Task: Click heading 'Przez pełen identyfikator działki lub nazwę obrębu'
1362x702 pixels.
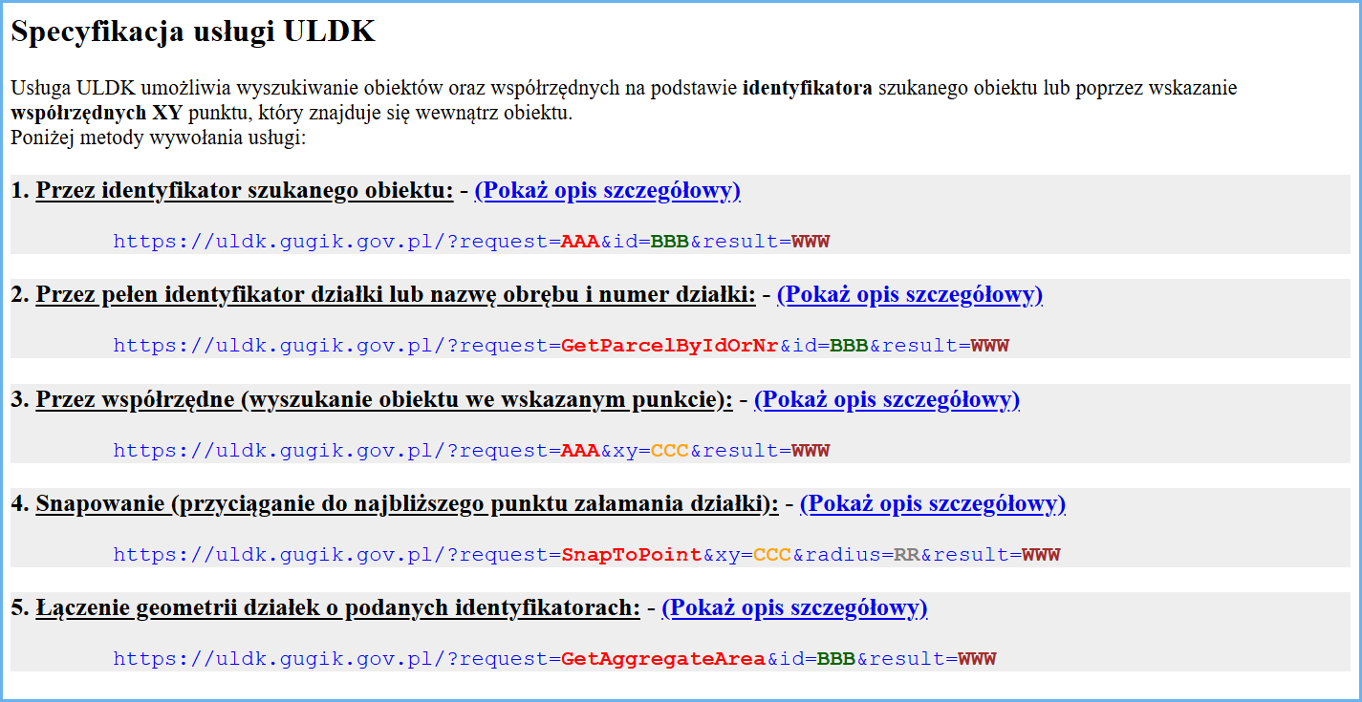Action: (396, 294)
